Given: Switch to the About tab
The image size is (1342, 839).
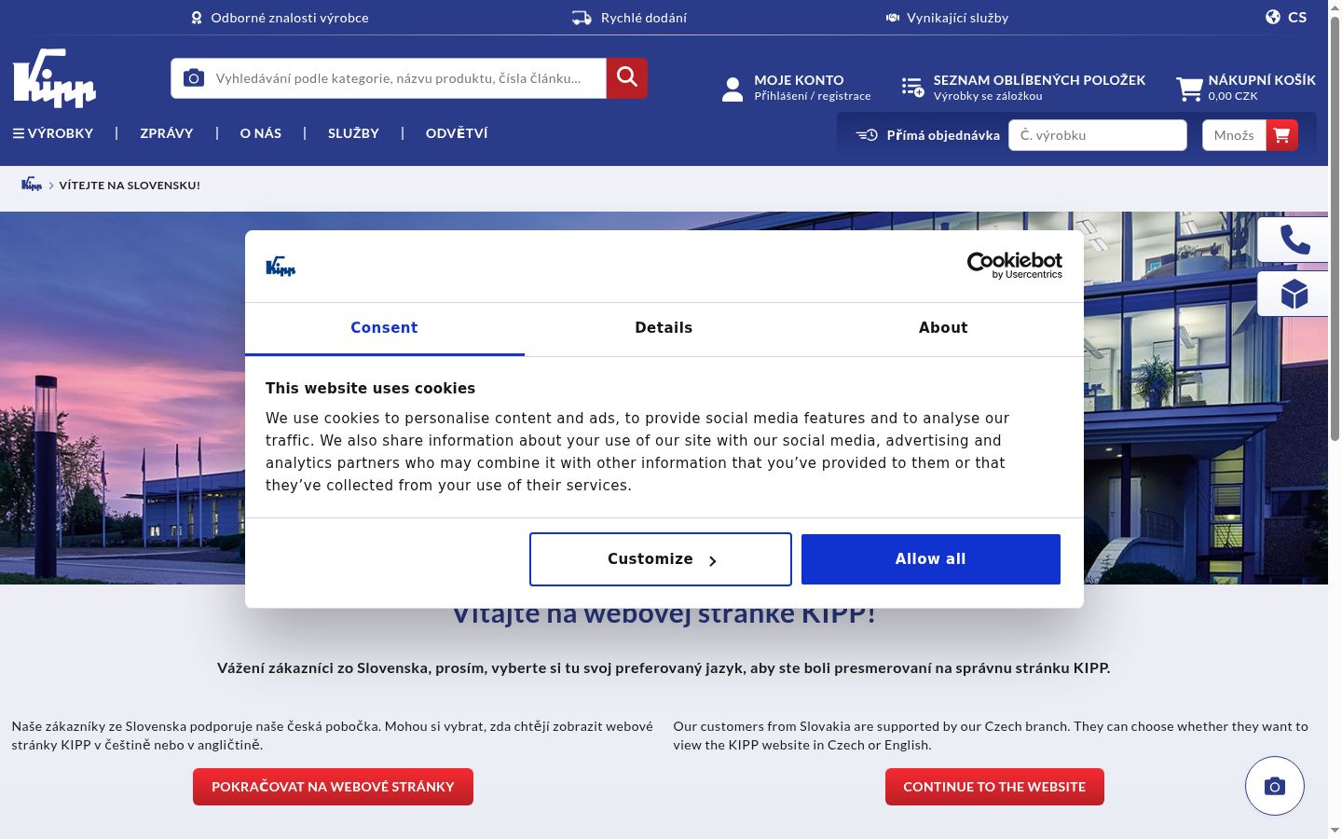Looking at the screenshot, I should tap(943, 328).
